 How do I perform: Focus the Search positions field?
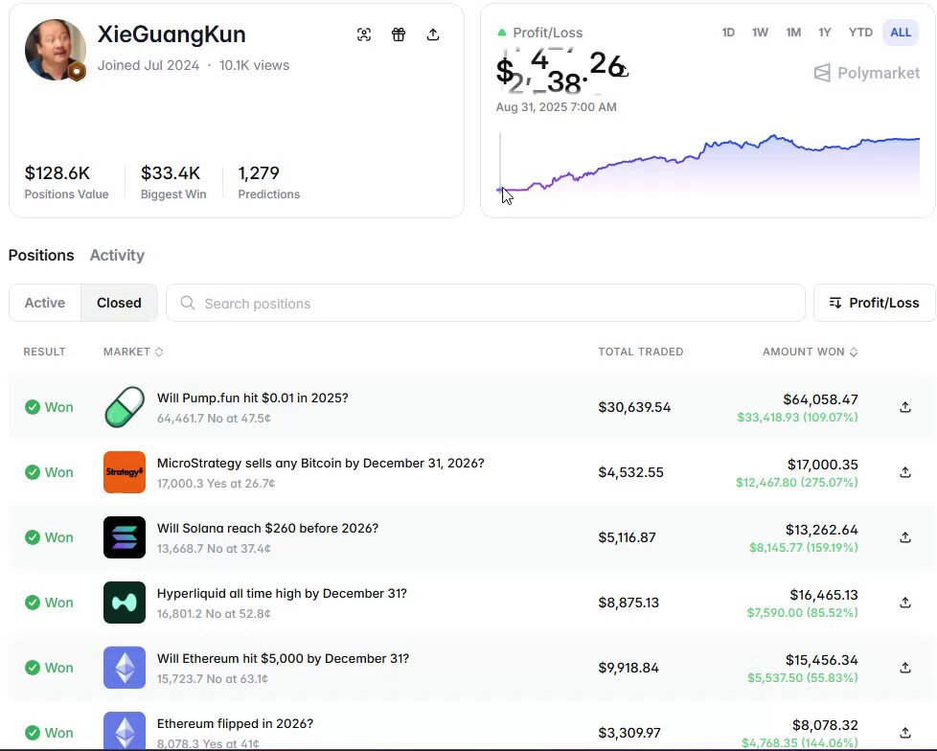[485, 303]
